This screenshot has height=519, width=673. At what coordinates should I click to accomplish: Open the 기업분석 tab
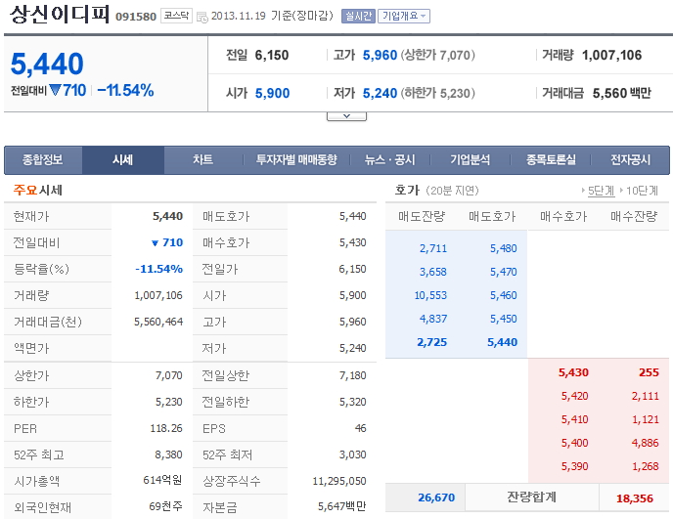coord(470,160)
